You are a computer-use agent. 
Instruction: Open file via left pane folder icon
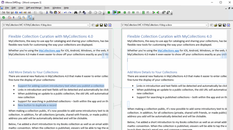(97, 25)
